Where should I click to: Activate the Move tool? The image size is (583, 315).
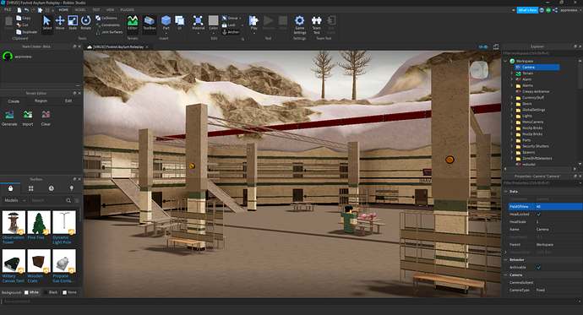coord(60,23)
